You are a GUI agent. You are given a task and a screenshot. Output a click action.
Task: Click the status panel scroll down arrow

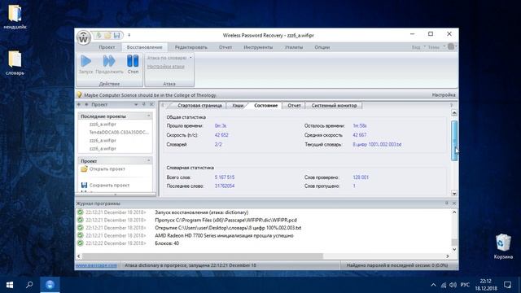[x=454, y=193]
